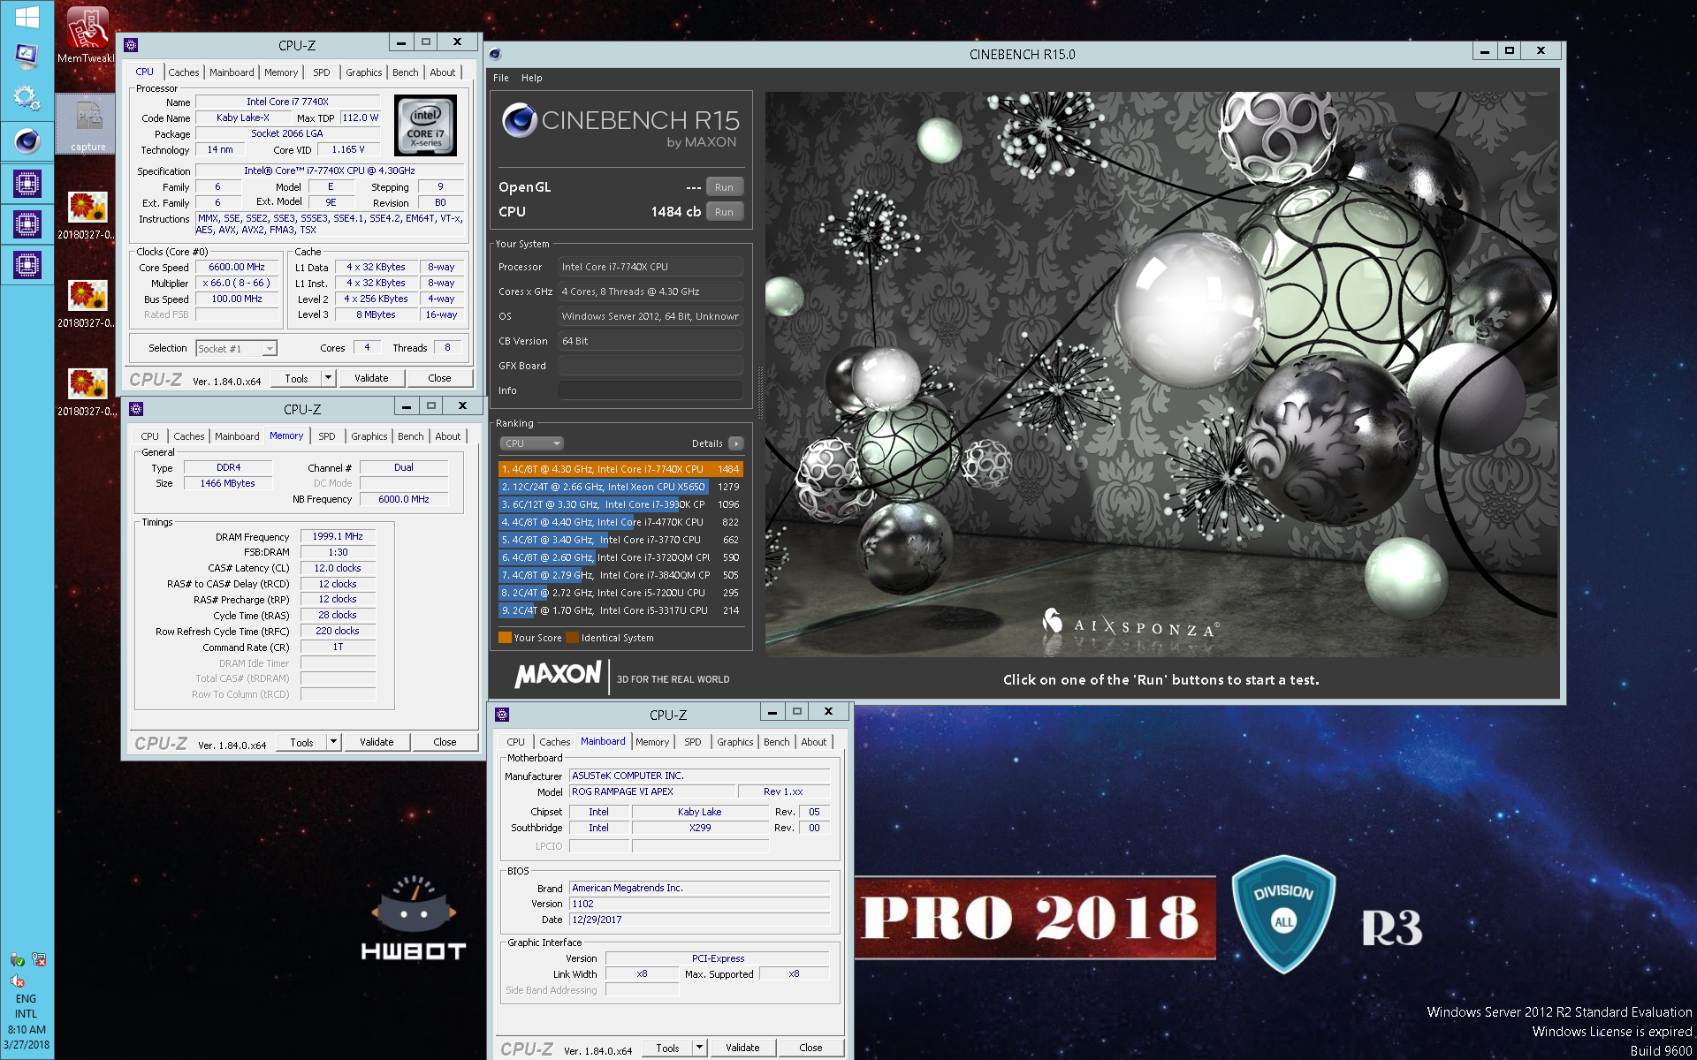Click the USB safely remove tray icon
The image size is (1697, 1060).
pyautogui.click(x=17, y=959)
